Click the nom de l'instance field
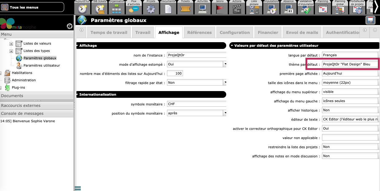 196,55
